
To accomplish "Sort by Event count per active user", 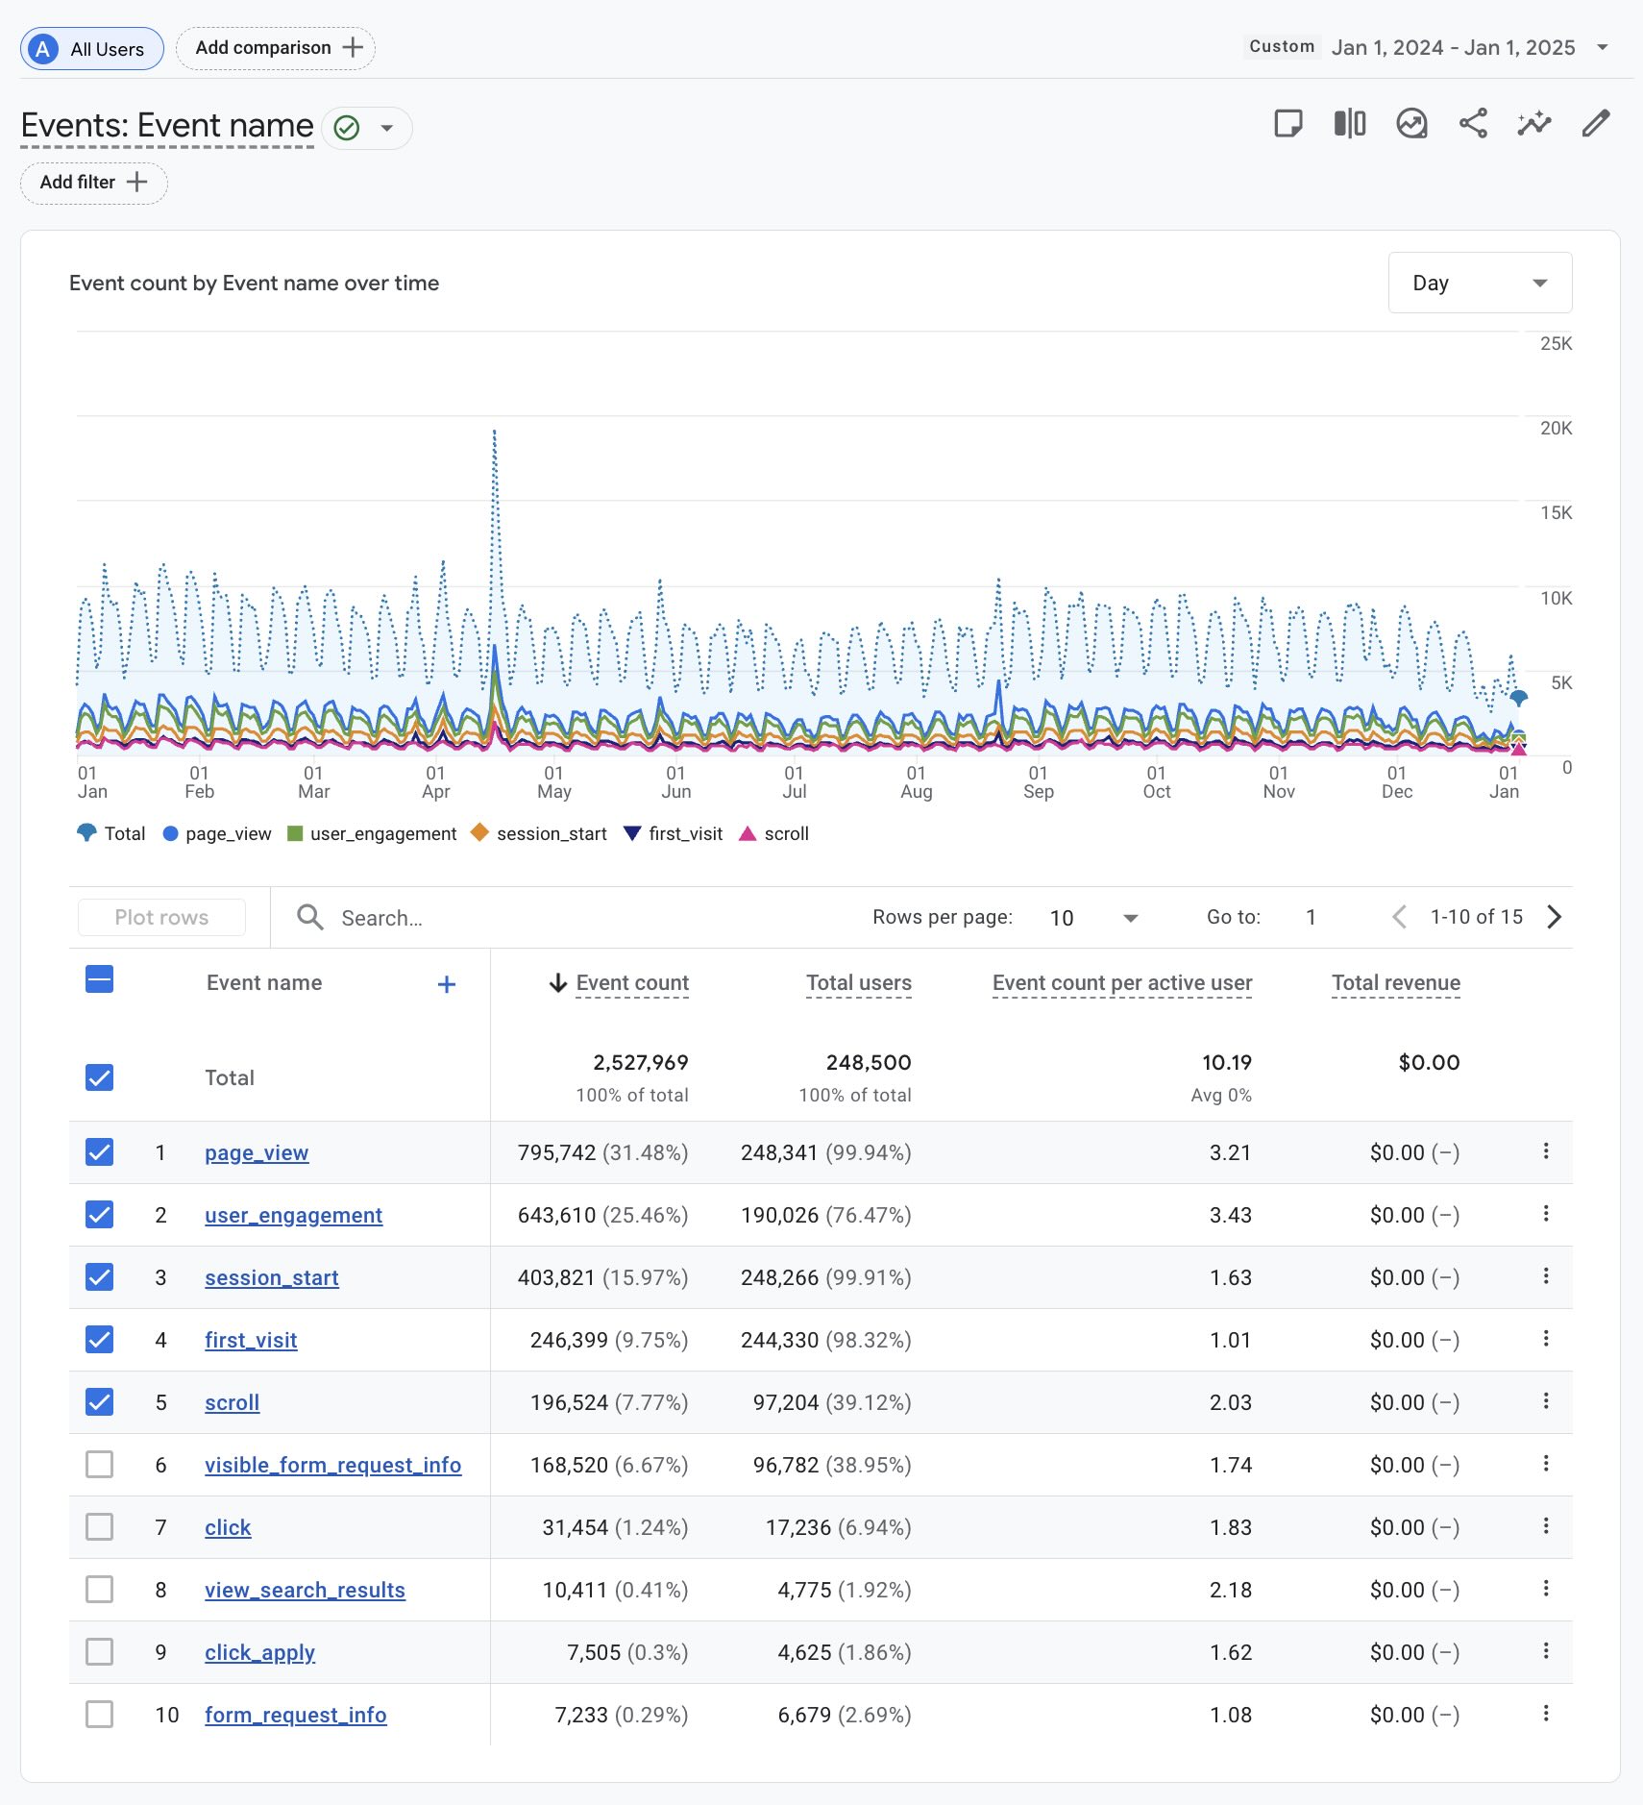I will coord(1122,983).
